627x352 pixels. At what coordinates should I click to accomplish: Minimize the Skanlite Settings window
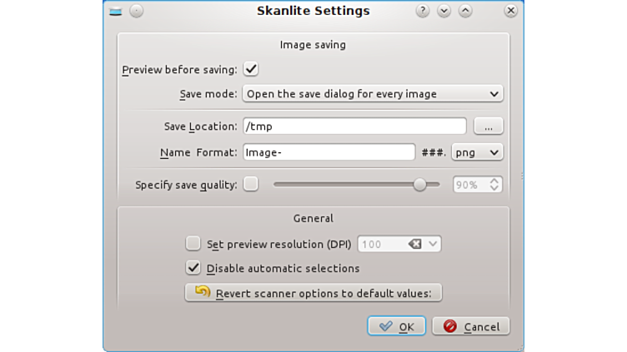444,12
